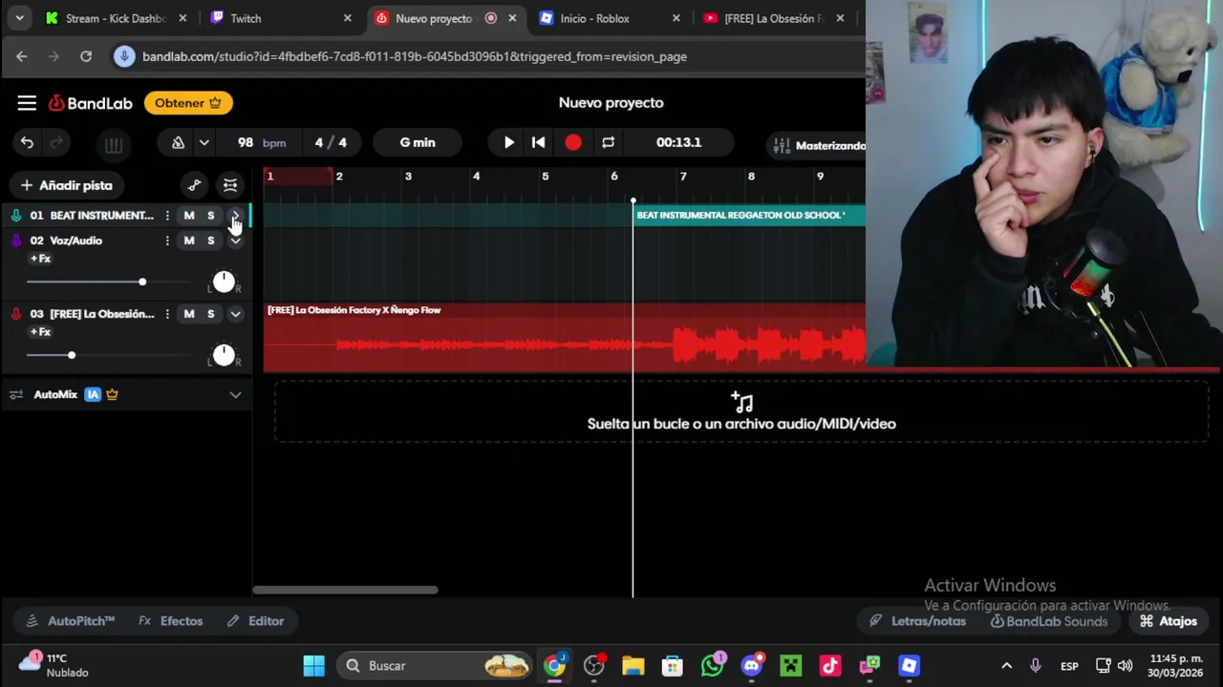Image resolution: width=1223 pixels, height=687 pixels.
Task: Mute the La Obsesión track
Action: pos(189,314)
